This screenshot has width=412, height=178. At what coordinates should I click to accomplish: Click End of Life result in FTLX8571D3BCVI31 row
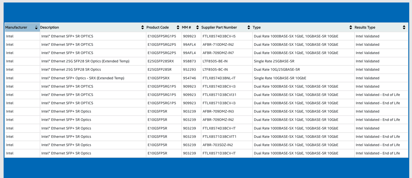(x=378, y=95)
